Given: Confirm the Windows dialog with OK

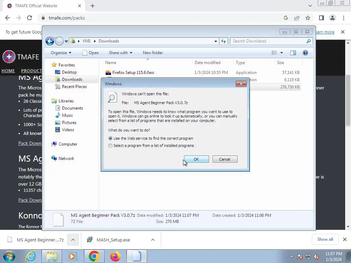Looking at the screenshot, I should pos(196,159).
